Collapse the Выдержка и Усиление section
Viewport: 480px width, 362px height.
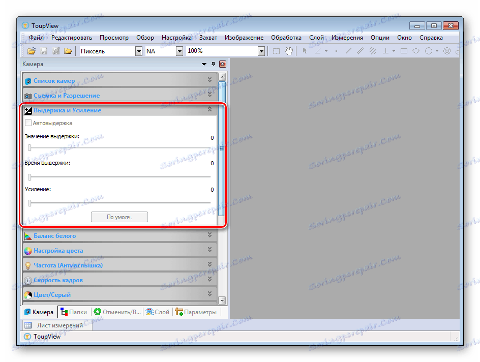click(x=209, y=109)
